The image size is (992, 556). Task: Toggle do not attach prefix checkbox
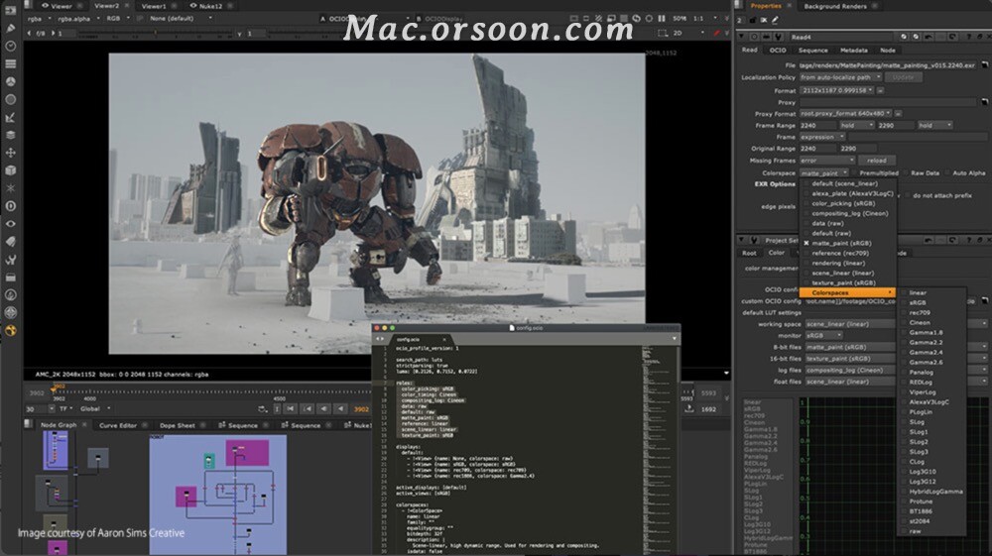[x=908, y=195]
